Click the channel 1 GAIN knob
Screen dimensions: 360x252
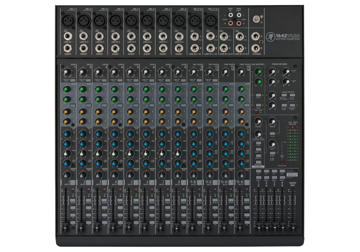coord(67,72)
